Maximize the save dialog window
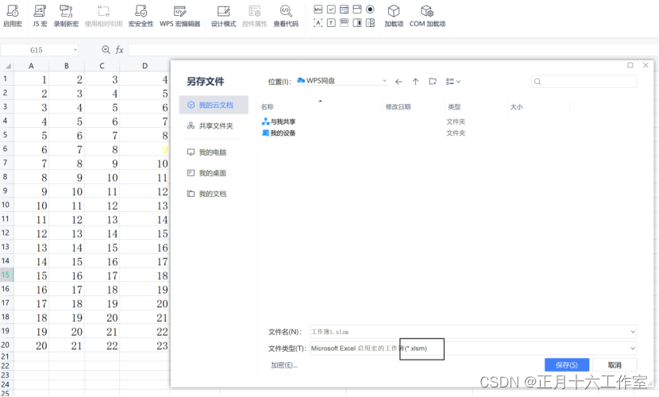Viewport: 659px width, 397px height. click(630, 65)
